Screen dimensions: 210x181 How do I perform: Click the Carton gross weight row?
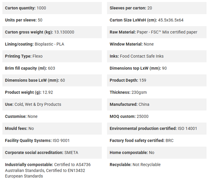pyautogui.click(x=52, y=32)
